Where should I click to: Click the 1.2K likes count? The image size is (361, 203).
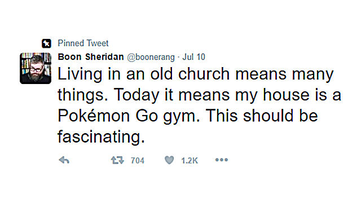point(190,160)
